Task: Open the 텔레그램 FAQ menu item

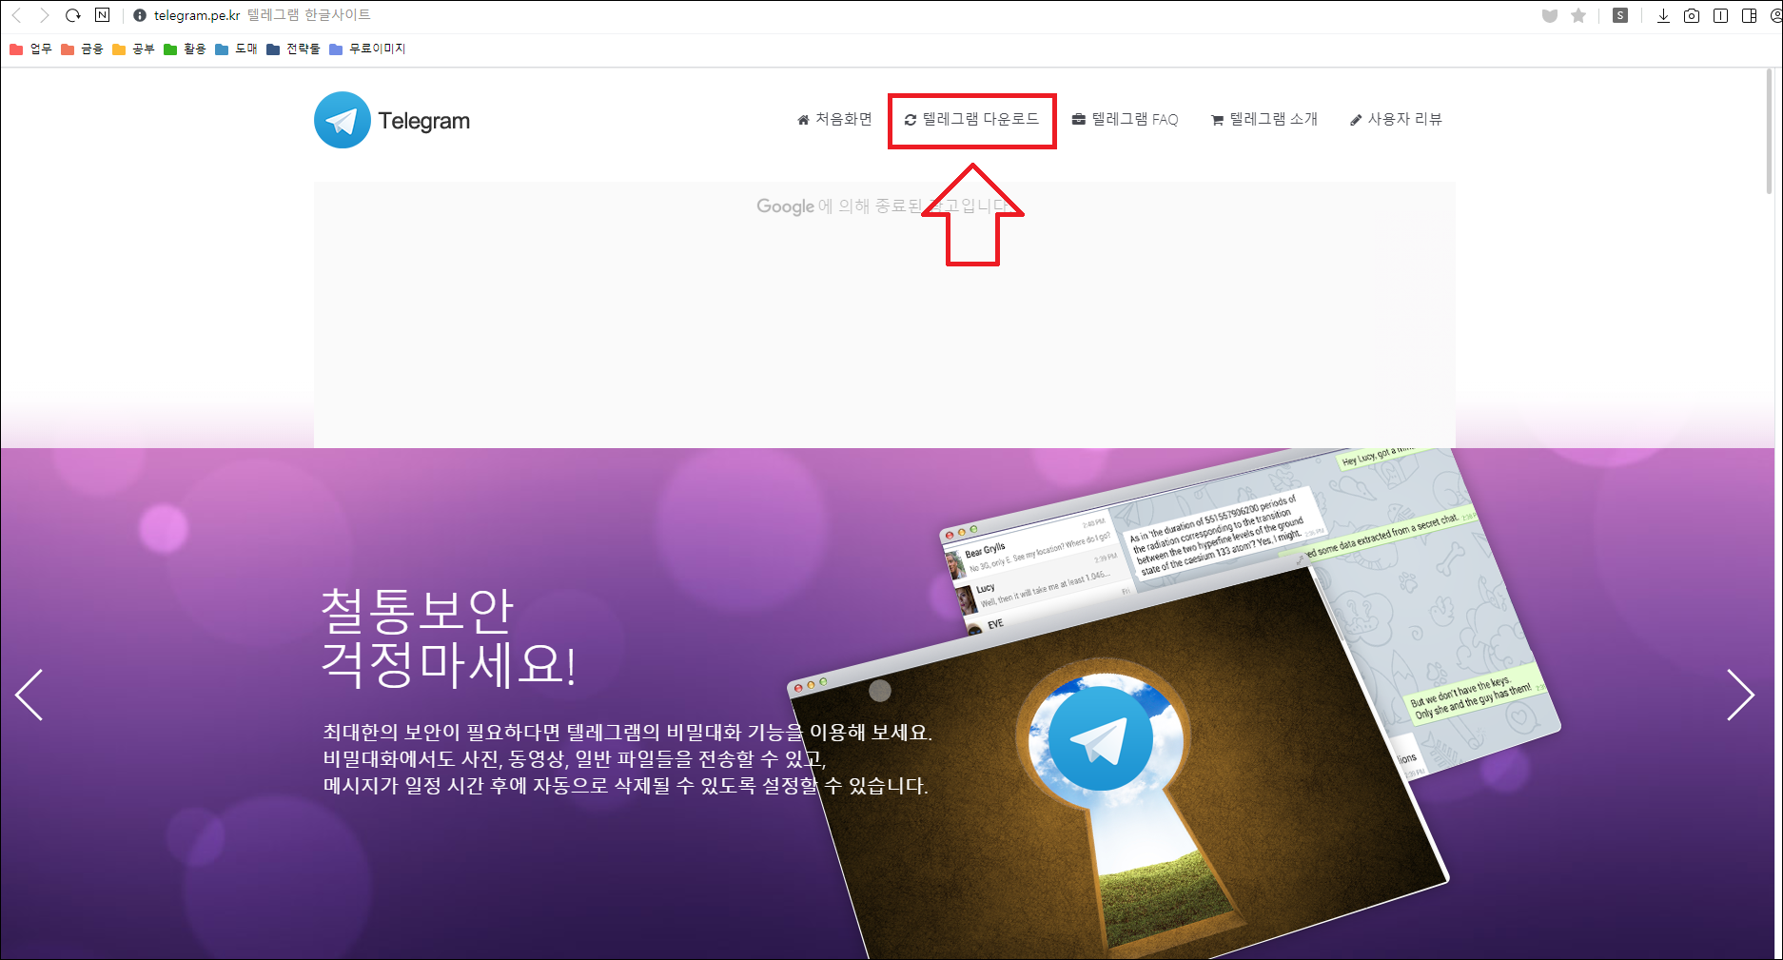Action: point(1125,119)
